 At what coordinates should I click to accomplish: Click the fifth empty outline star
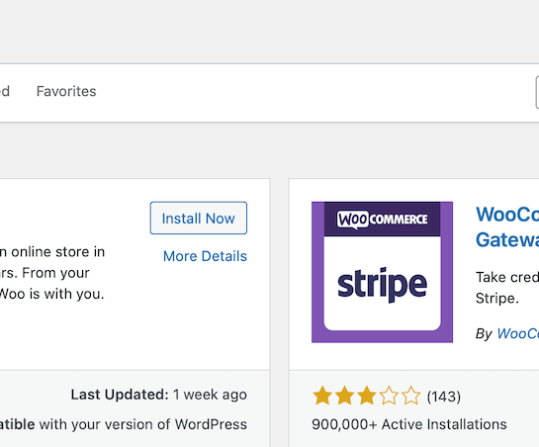tap(410, 396)
